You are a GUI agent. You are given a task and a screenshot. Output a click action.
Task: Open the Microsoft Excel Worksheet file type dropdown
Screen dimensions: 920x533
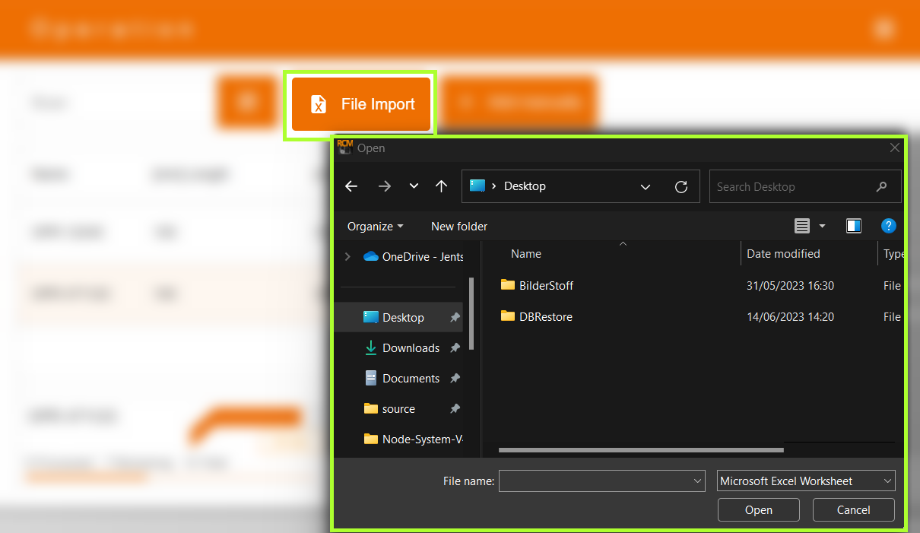coord(806,481)
